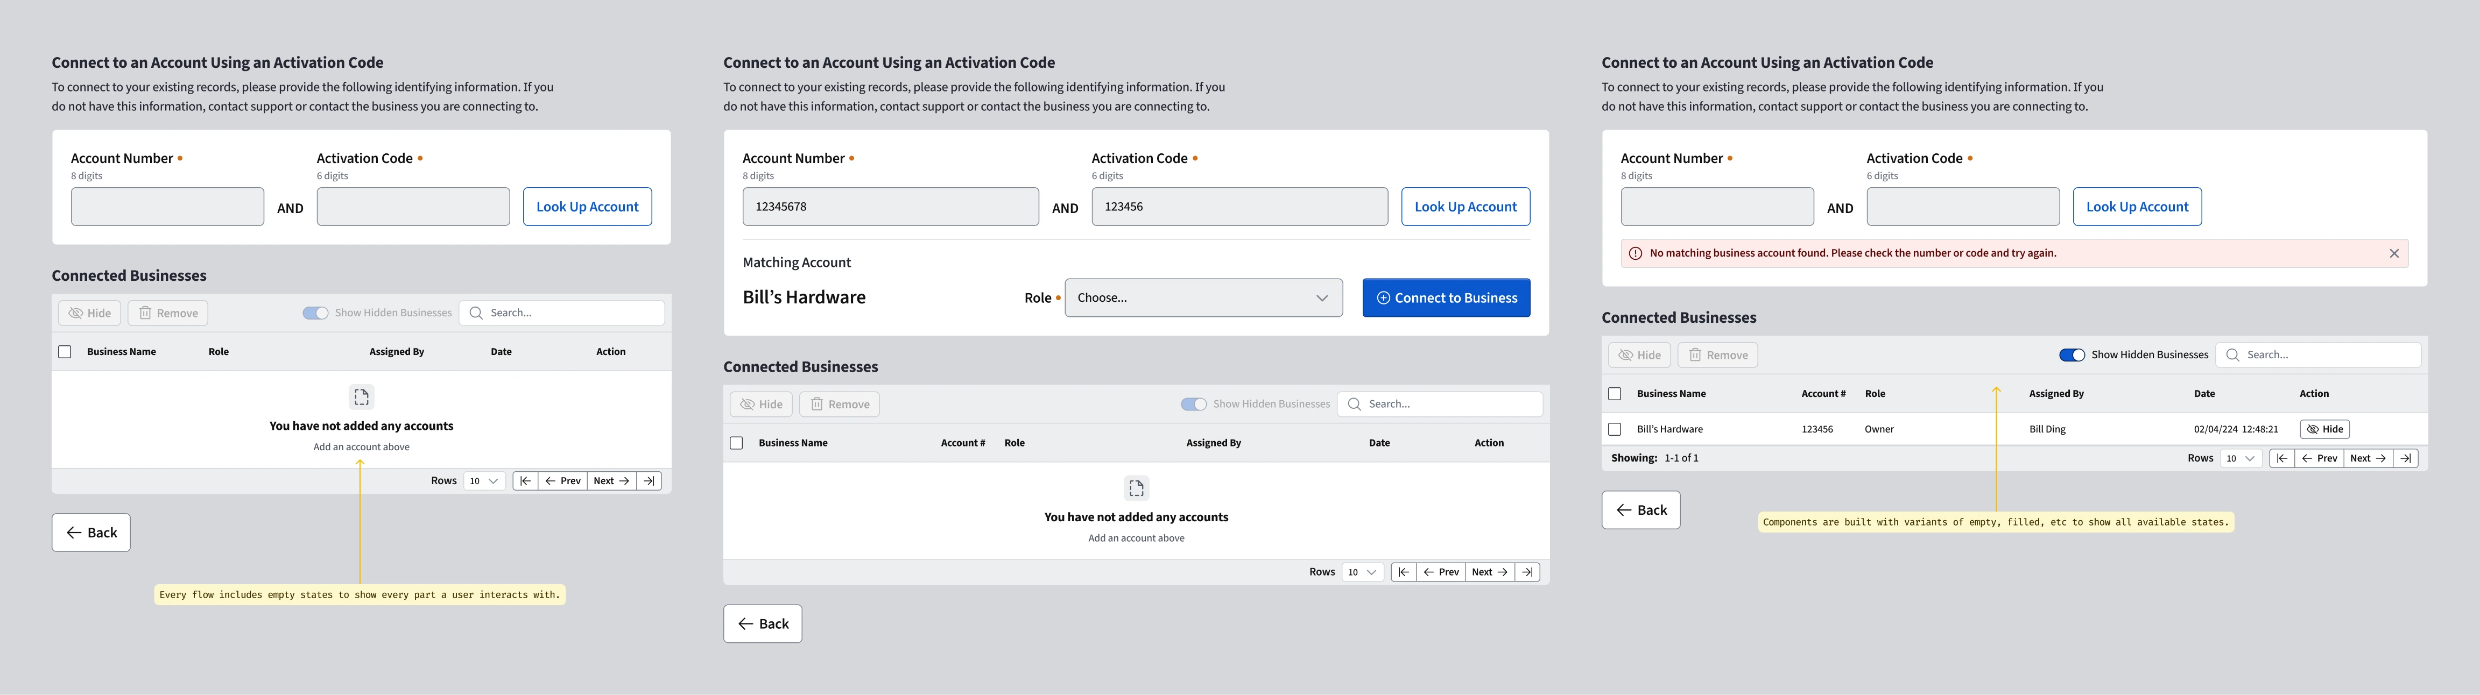Click last-page pagination icon in middle panel
The image size is (2480, 695).
point(1528,572)
